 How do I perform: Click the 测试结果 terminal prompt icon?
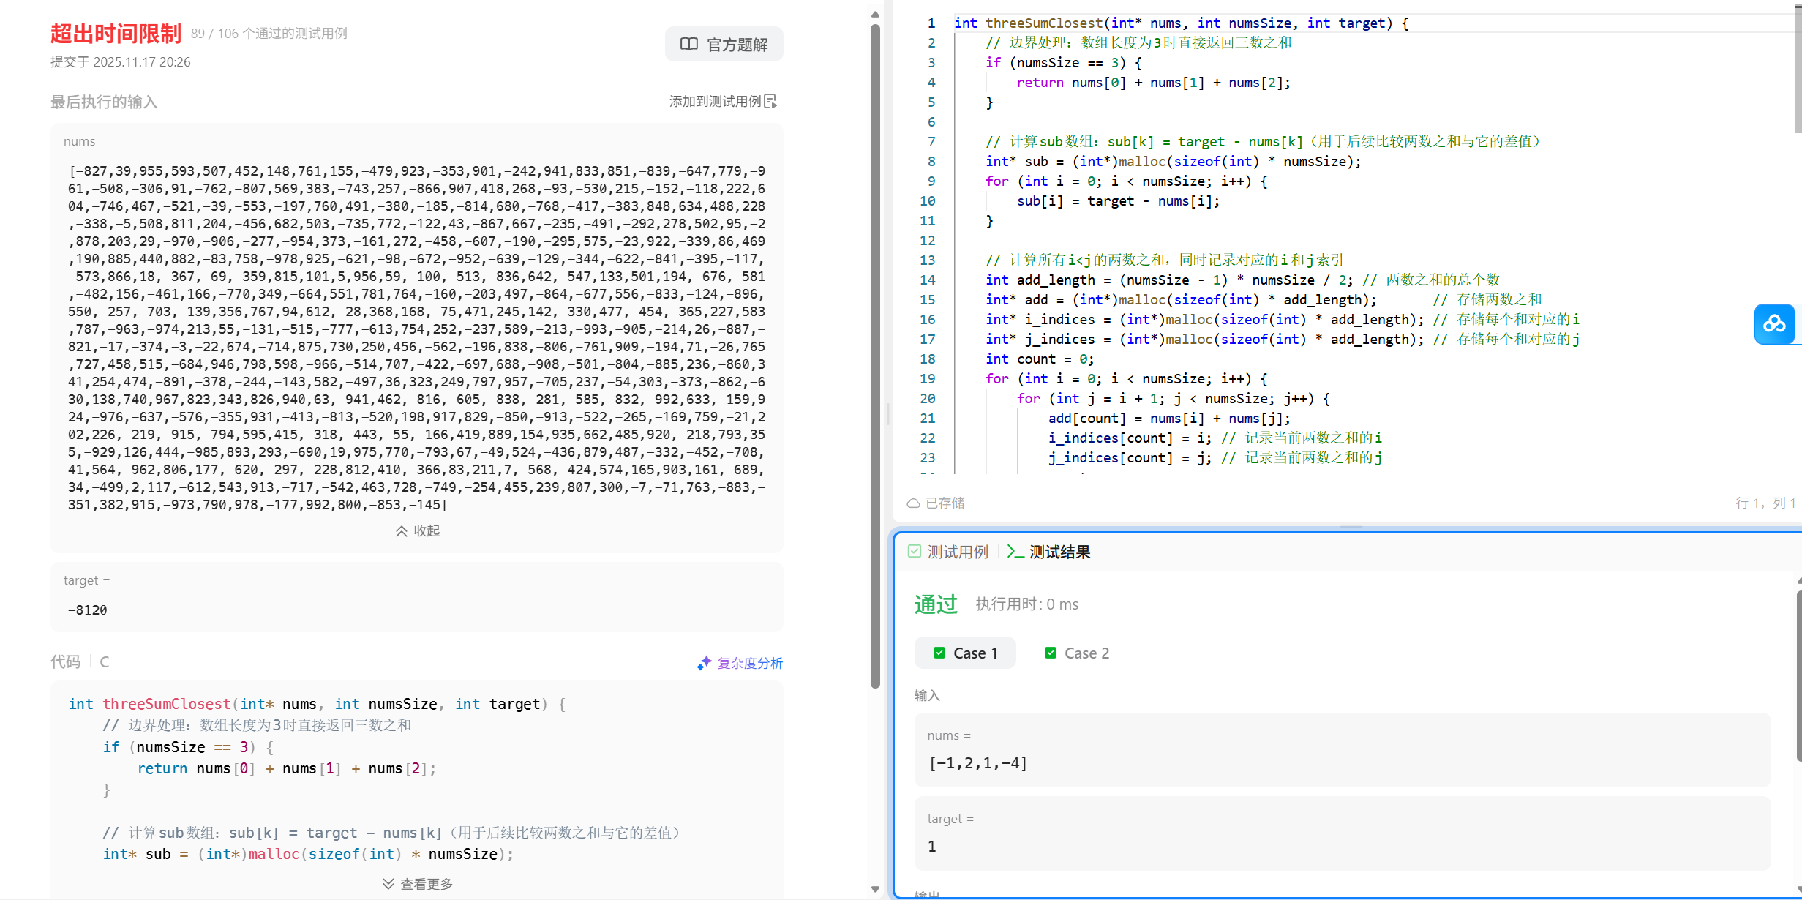pyautogui.click(x=1015, y=552)
